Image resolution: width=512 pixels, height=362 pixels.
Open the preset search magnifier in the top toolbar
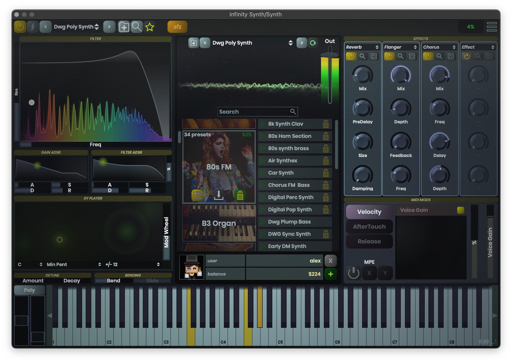tap(137, 27)
